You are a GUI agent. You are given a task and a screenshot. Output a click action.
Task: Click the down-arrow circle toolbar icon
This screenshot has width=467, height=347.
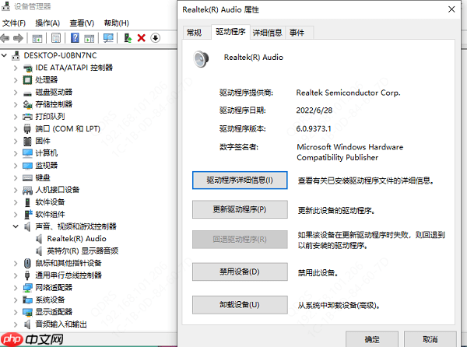pos(155,38)
